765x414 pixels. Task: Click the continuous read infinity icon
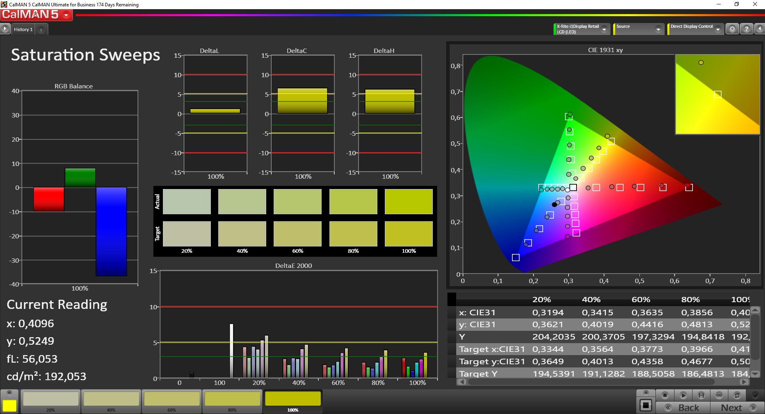(719, 395)
